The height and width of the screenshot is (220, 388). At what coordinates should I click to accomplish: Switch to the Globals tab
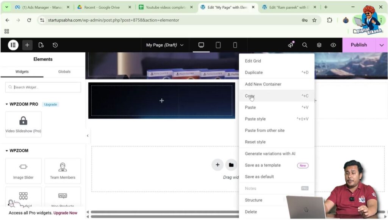point(64,72)
